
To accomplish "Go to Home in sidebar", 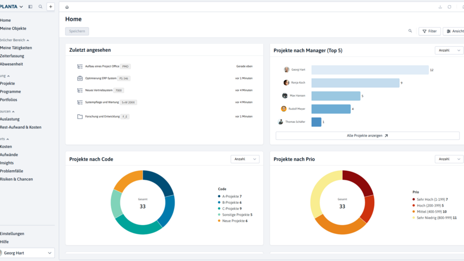I will pyautogui.click(x=5, y=20).
